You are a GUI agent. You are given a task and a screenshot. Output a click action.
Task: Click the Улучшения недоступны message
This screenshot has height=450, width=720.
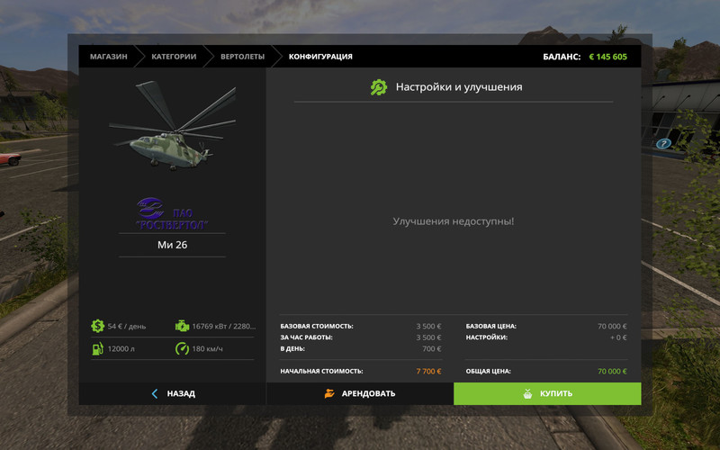(x=454, y=221)
